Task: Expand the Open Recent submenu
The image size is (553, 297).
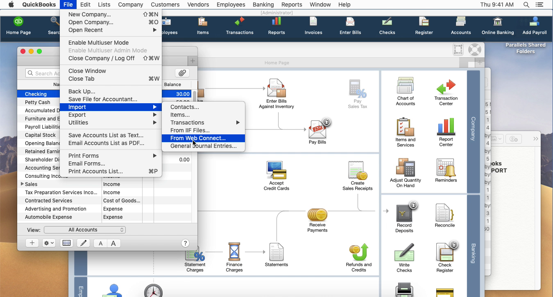Action: [111, 30]
